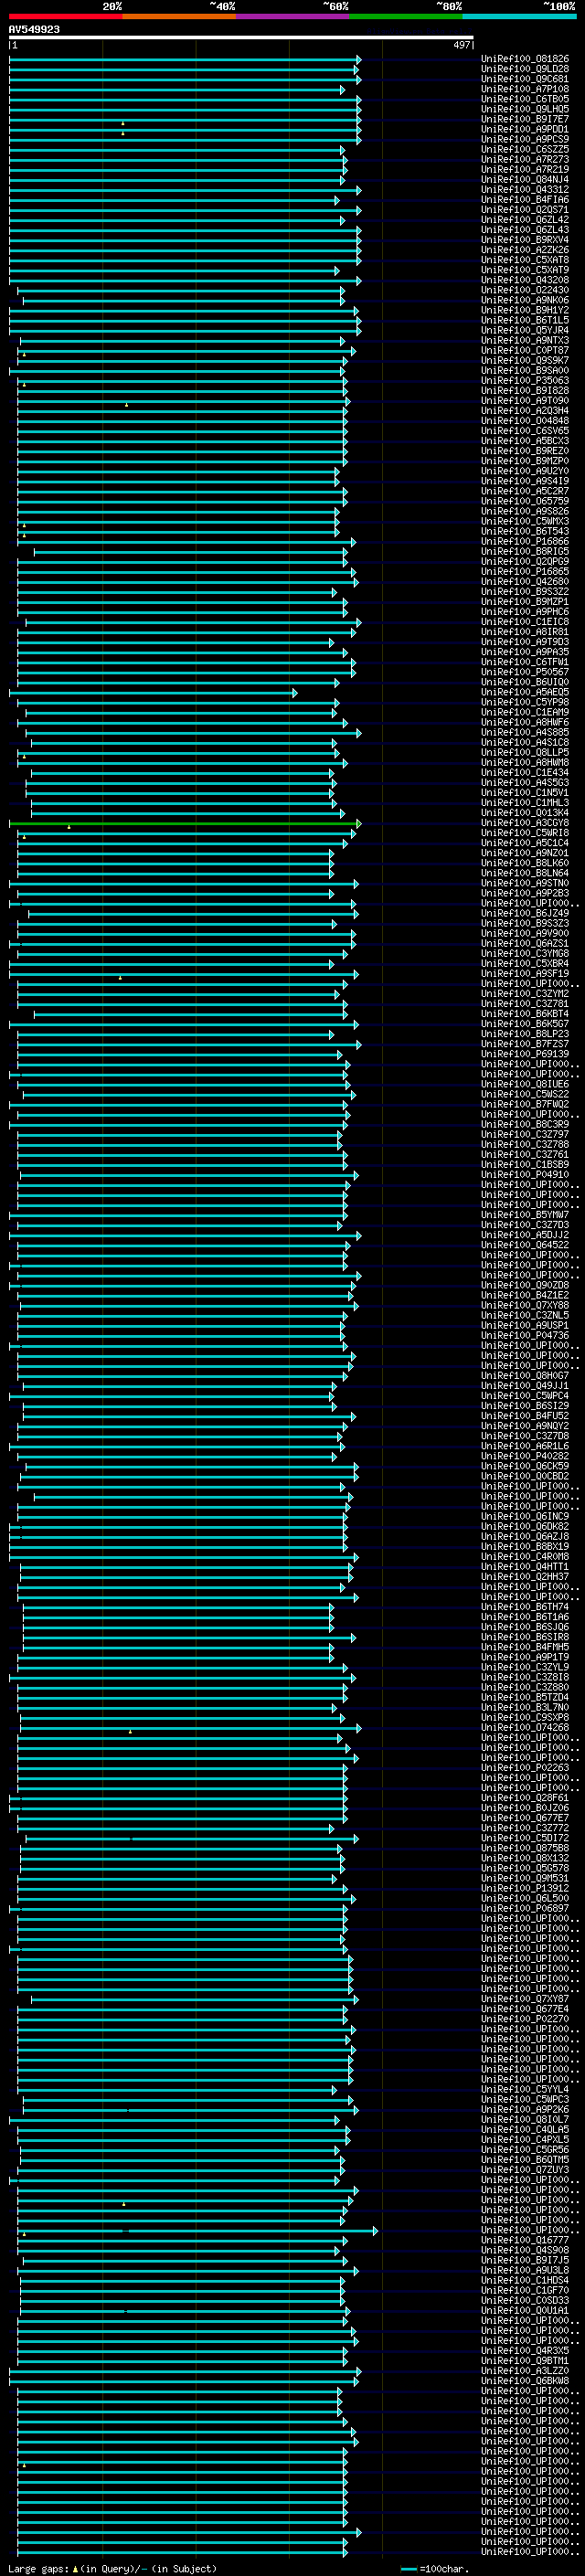
Task: Choose hit UniRef100_A9S4I9
Action: pos(525,481)
